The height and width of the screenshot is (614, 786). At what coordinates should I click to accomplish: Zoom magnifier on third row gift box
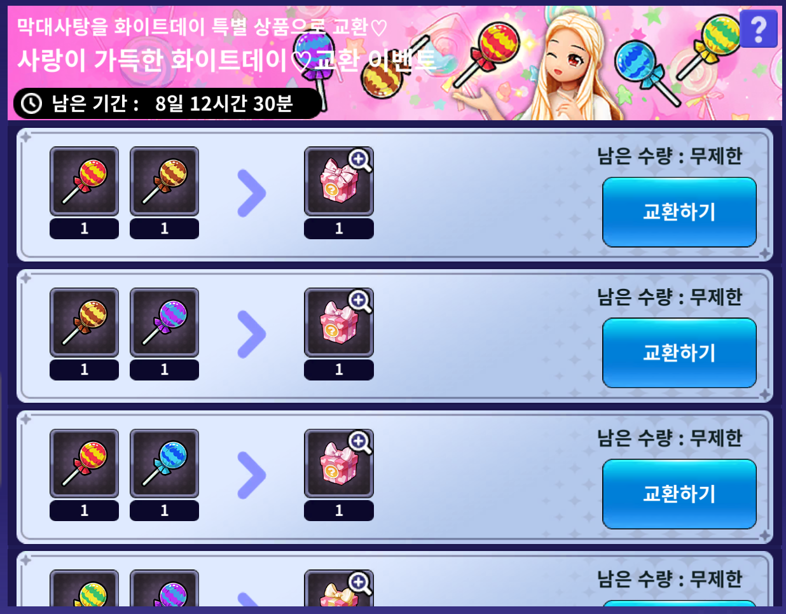click(x=360, y=442)
